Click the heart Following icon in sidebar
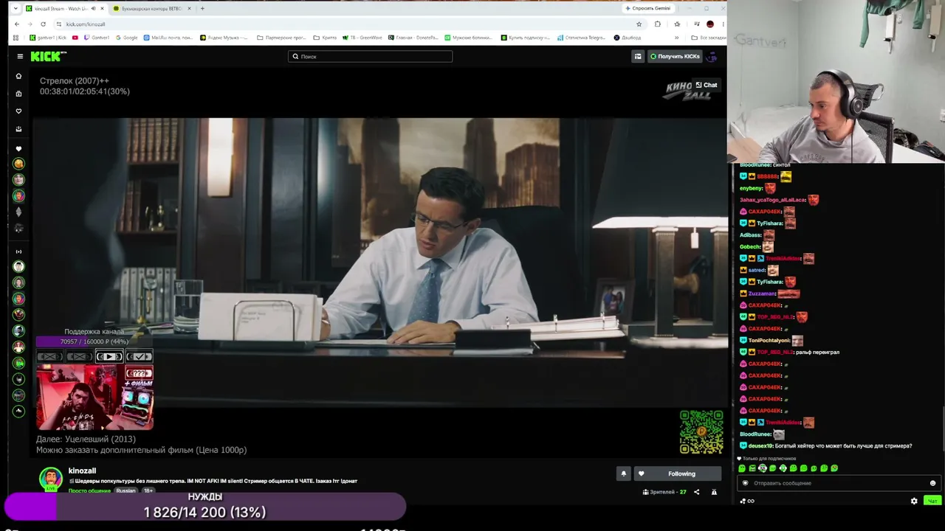945x531 pixels. click(19, 111)
